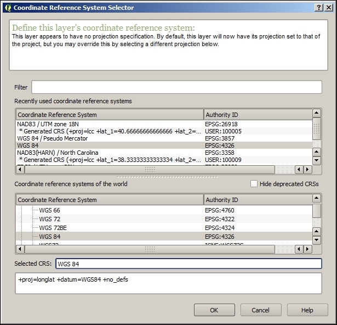This screenshot has width=337, height=325.
Task: Open Help for CRS selector
Action: click(x=307, y=310)
